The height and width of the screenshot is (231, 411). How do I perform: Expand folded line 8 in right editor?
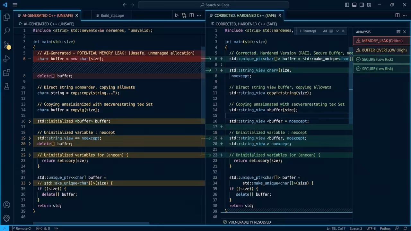(222, 64)
